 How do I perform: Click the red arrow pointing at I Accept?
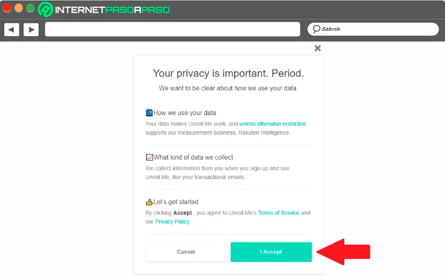pyautogui.click(x=345, y=251)
